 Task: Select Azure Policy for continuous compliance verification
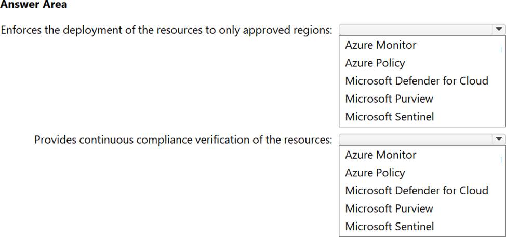[x=375, y=173]
